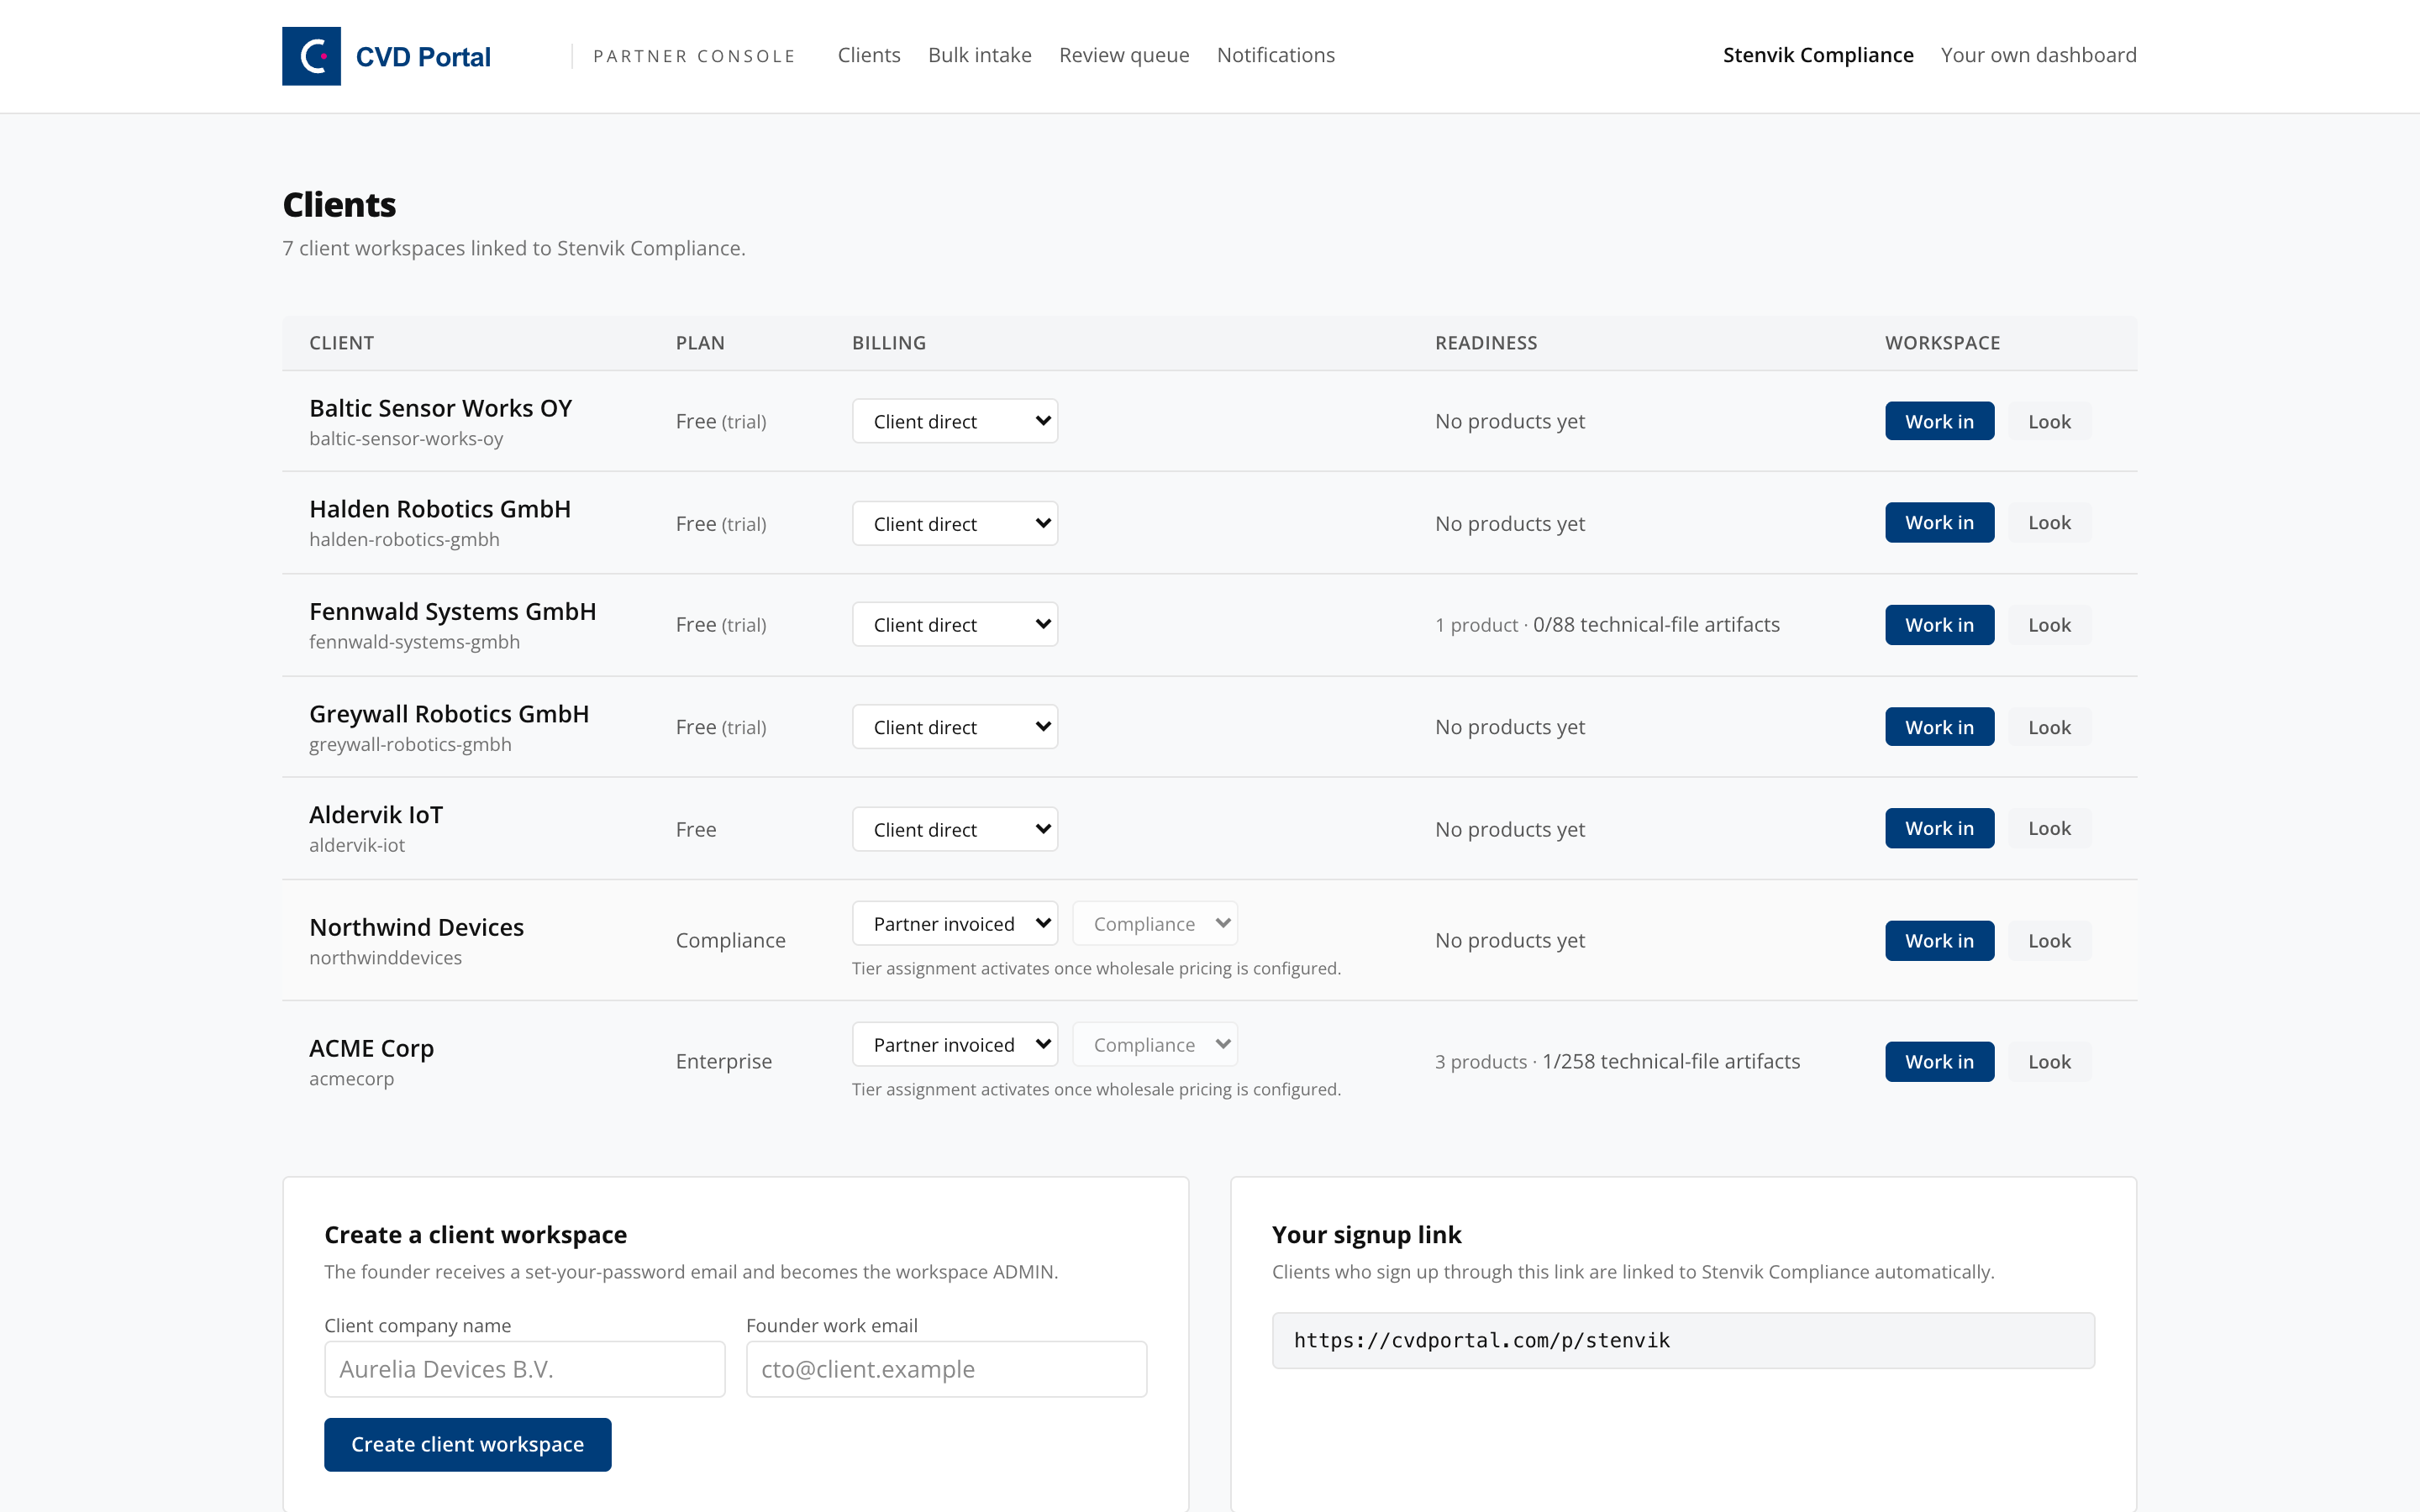Click the ACME Corp name
Image resolution: width=2420 pixels, height=1512 pixels.
pyautogui.click(x=371, y=1048)
